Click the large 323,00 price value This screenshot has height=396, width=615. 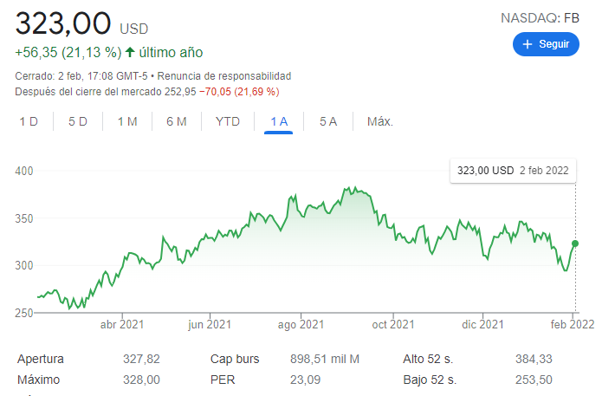pyautogui.click(x=62, y=23)
